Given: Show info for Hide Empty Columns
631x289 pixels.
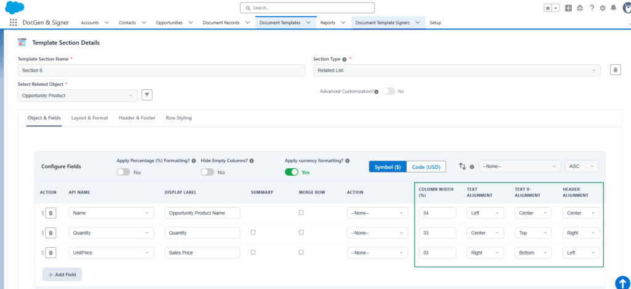Looking at the screenshot, I should pyautogui.click(x=251, y=161).
